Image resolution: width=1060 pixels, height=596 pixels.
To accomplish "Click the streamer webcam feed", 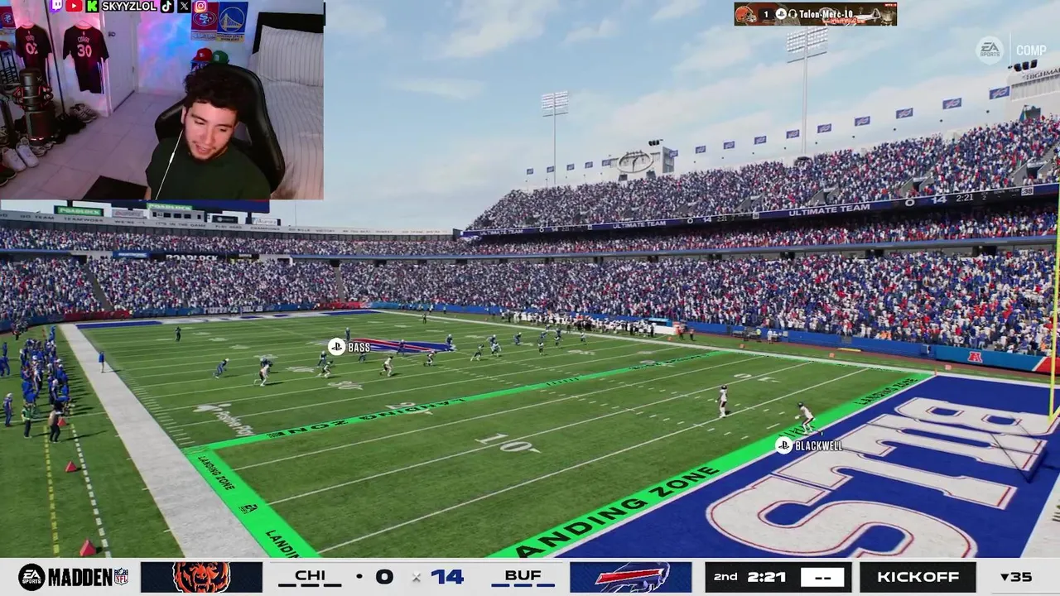I will 161,99.
